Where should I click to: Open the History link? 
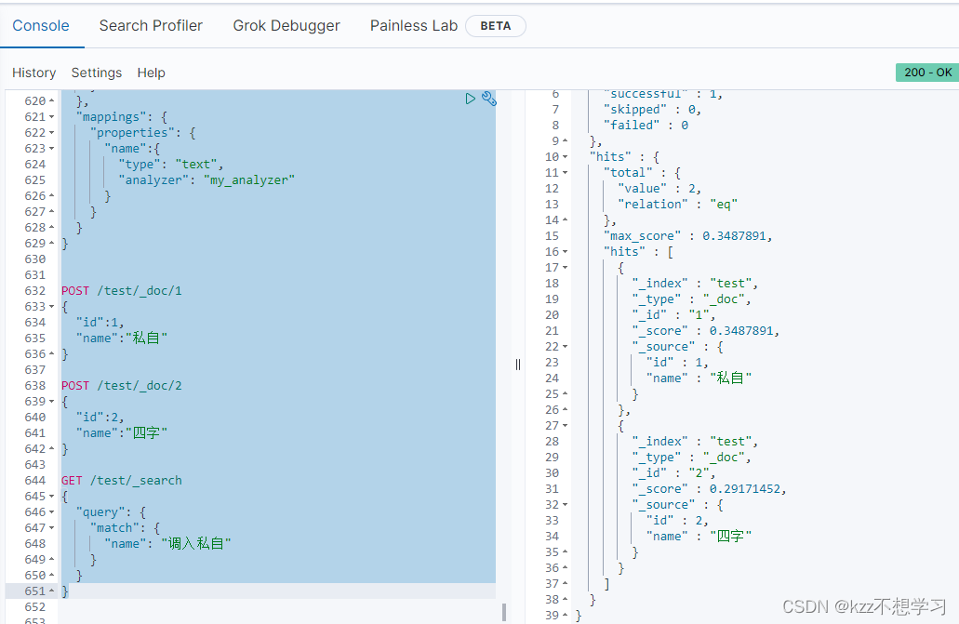[33, 73]
